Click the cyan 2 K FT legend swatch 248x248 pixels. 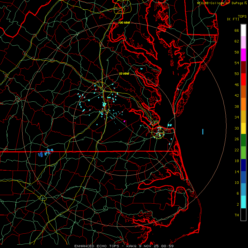click(x=243, y=202)
